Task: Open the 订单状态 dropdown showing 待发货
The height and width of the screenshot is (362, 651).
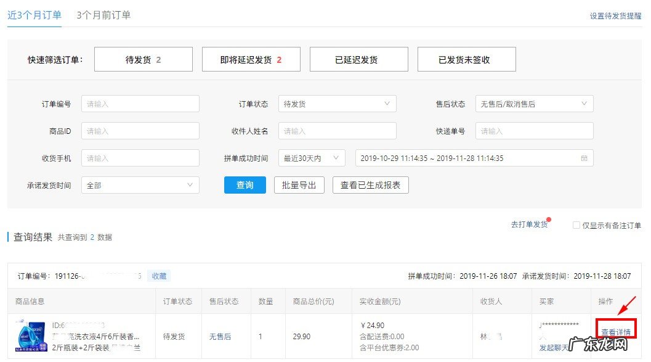Action: pyautogui.click(x=337, y=104)
